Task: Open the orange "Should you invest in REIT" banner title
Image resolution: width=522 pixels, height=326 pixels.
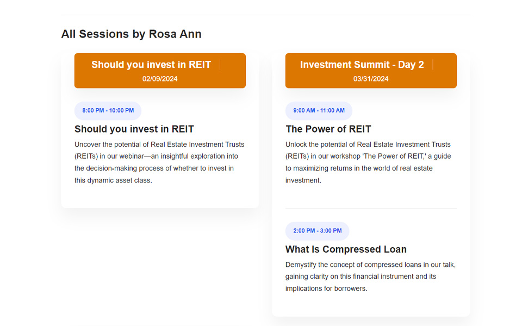Action: (151, 65)
